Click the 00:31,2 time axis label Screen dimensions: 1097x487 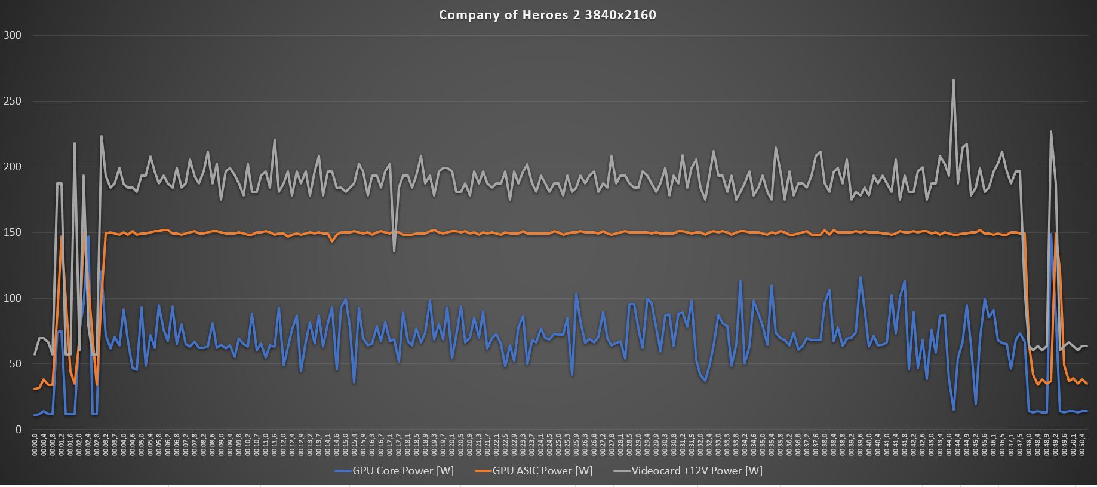coord(683,446)
